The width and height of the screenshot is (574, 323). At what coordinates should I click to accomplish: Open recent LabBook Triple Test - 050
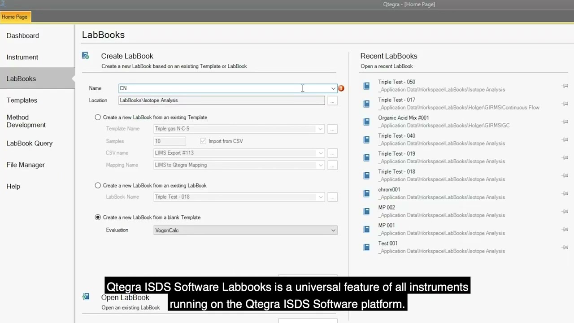pos(396,82)
